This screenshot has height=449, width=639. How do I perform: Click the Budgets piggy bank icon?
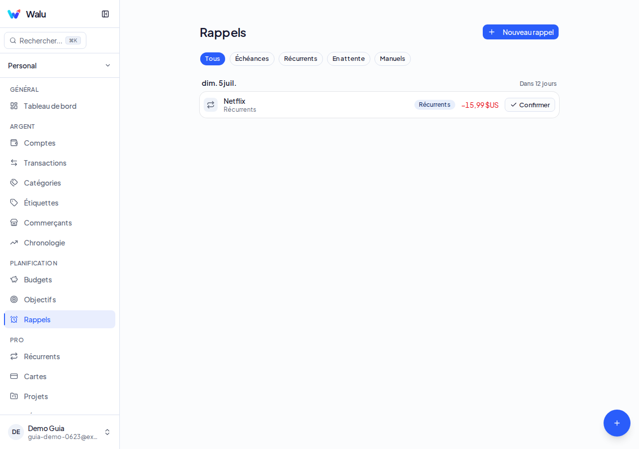tap(14, 279)
